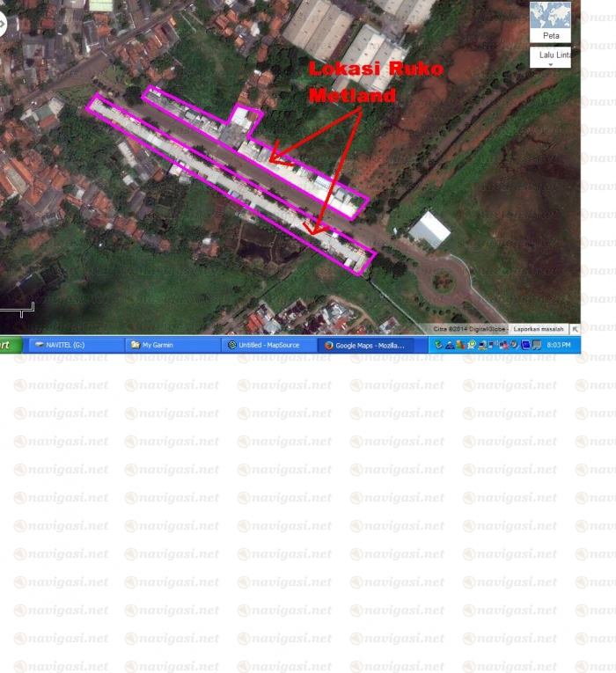
Task: Select Google Maps - Mozilla taskbar button
Action: pyautogui.click(x=364, y=345)
